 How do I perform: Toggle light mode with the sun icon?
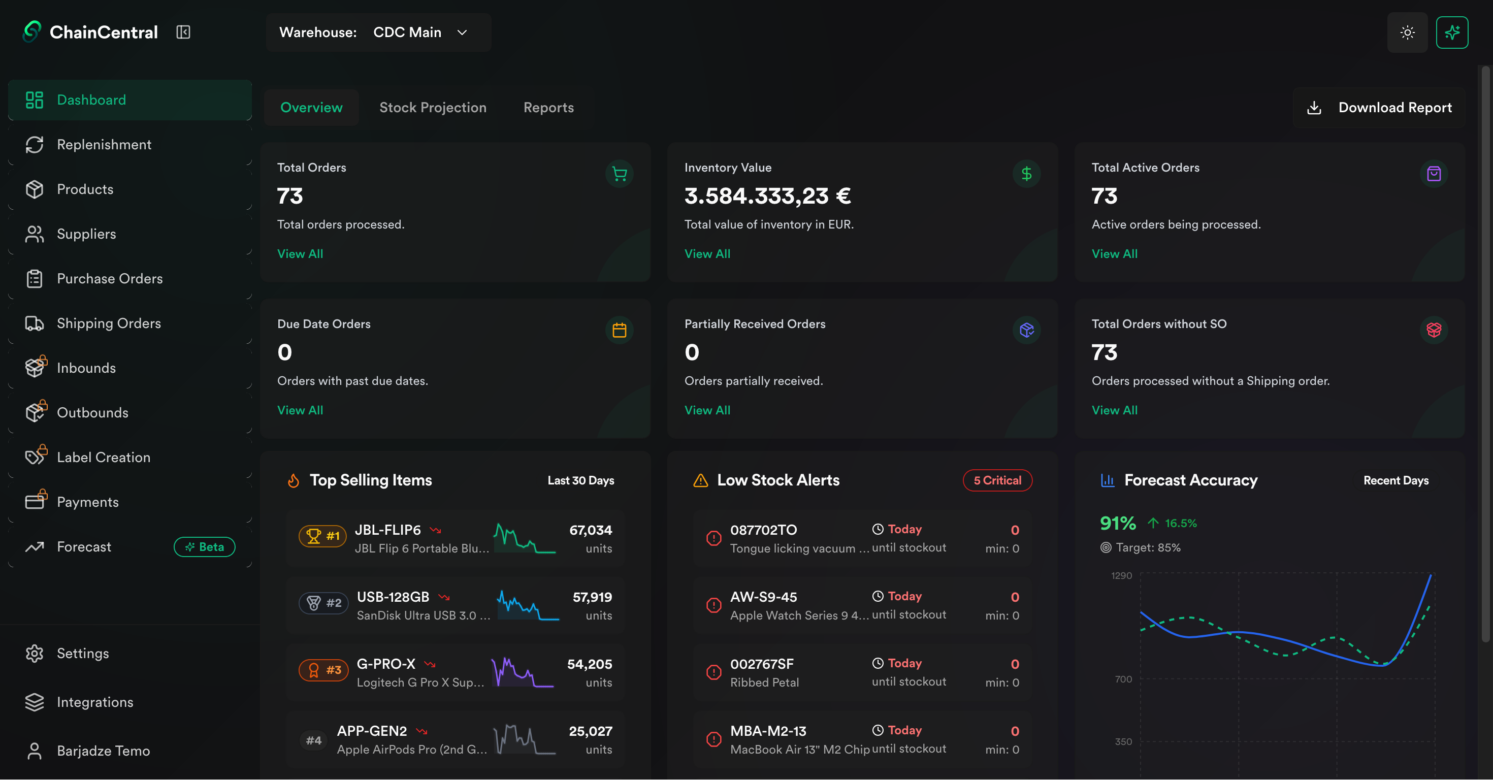[x=1408, y=32]
